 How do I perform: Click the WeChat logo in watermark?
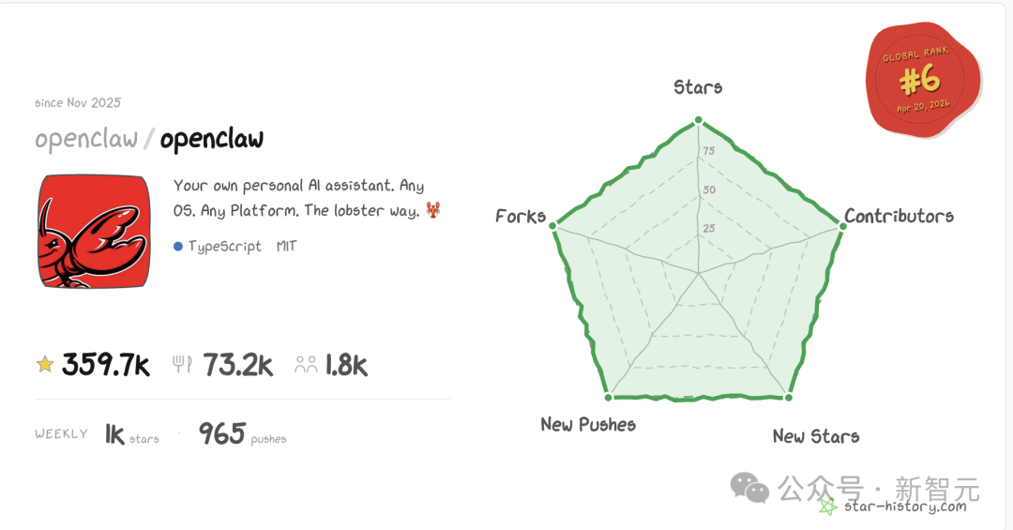point(750,488)
